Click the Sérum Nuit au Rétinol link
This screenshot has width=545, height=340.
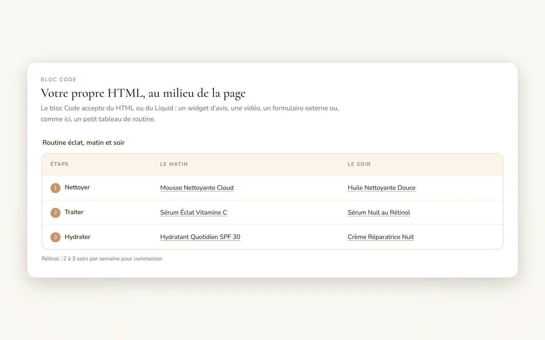379,213
